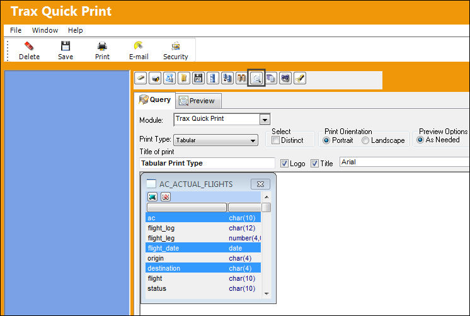Select the 'destination' field row
The image size is (470, 316).
coord(203,268)
